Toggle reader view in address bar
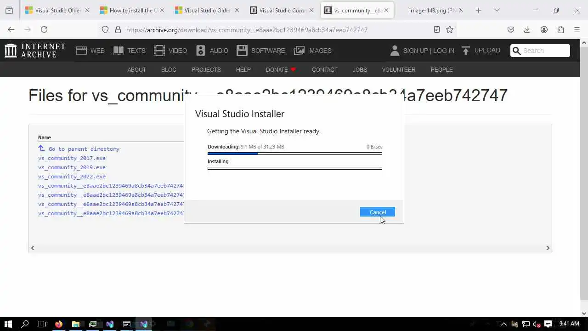The image size is (588, 331). click(x=437, y=29)
